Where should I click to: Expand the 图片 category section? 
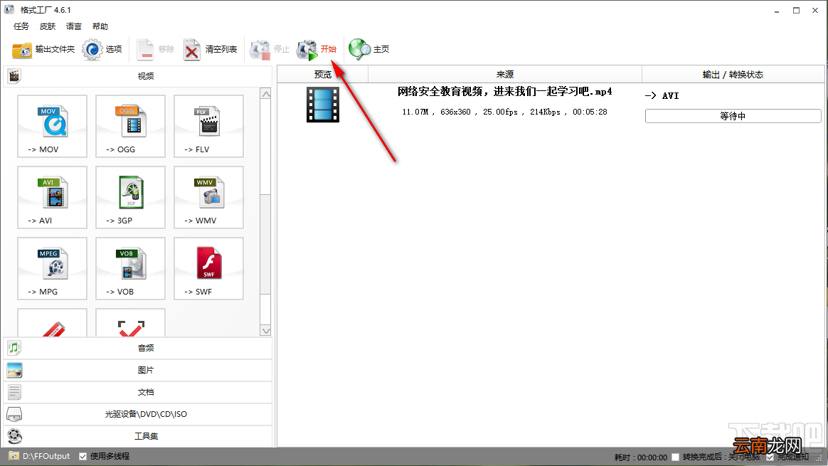138,371
